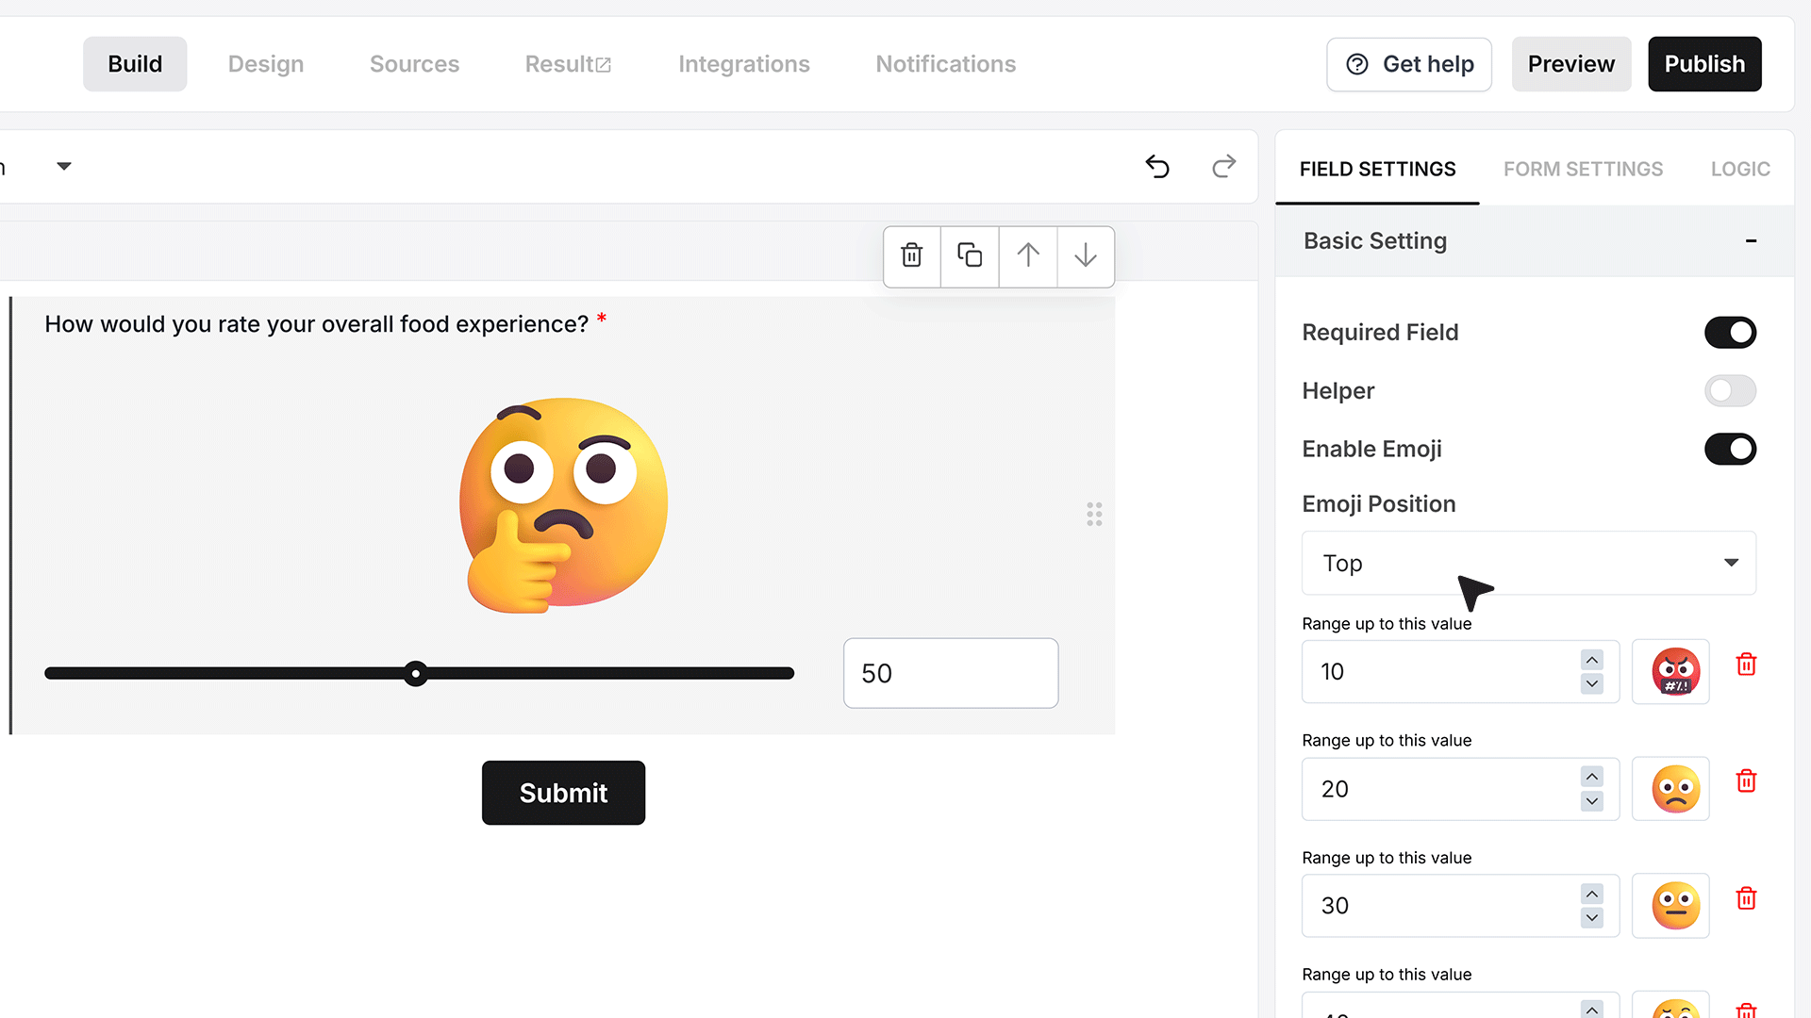Collapse the Basic Setting section
The width and height of the screenshot is (1811, 1018).
pyautogui.click(x=1751, y=241)
